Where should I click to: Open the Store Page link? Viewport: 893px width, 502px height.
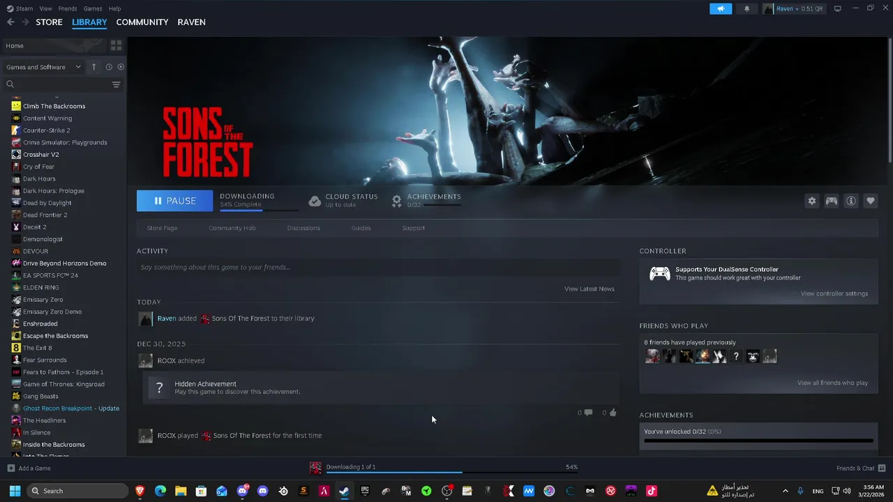162,228
